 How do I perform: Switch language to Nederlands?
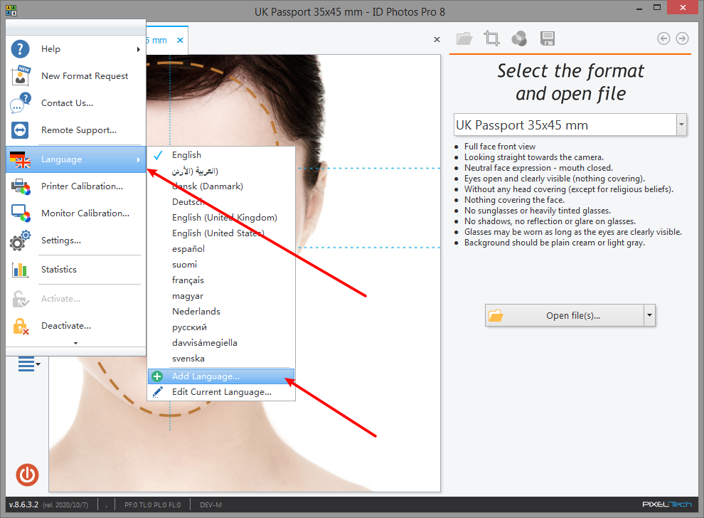pos(221,312)
